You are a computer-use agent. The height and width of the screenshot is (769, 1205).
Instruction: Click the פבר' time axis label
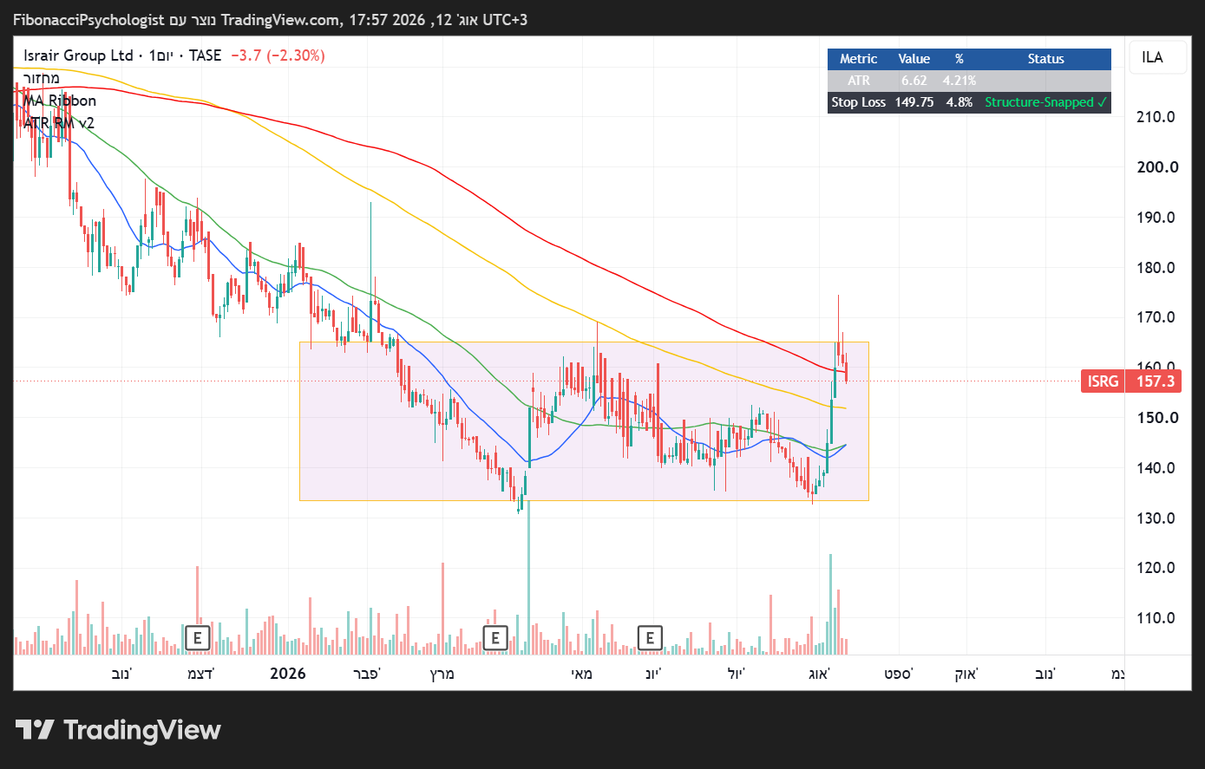coord(367,674)
